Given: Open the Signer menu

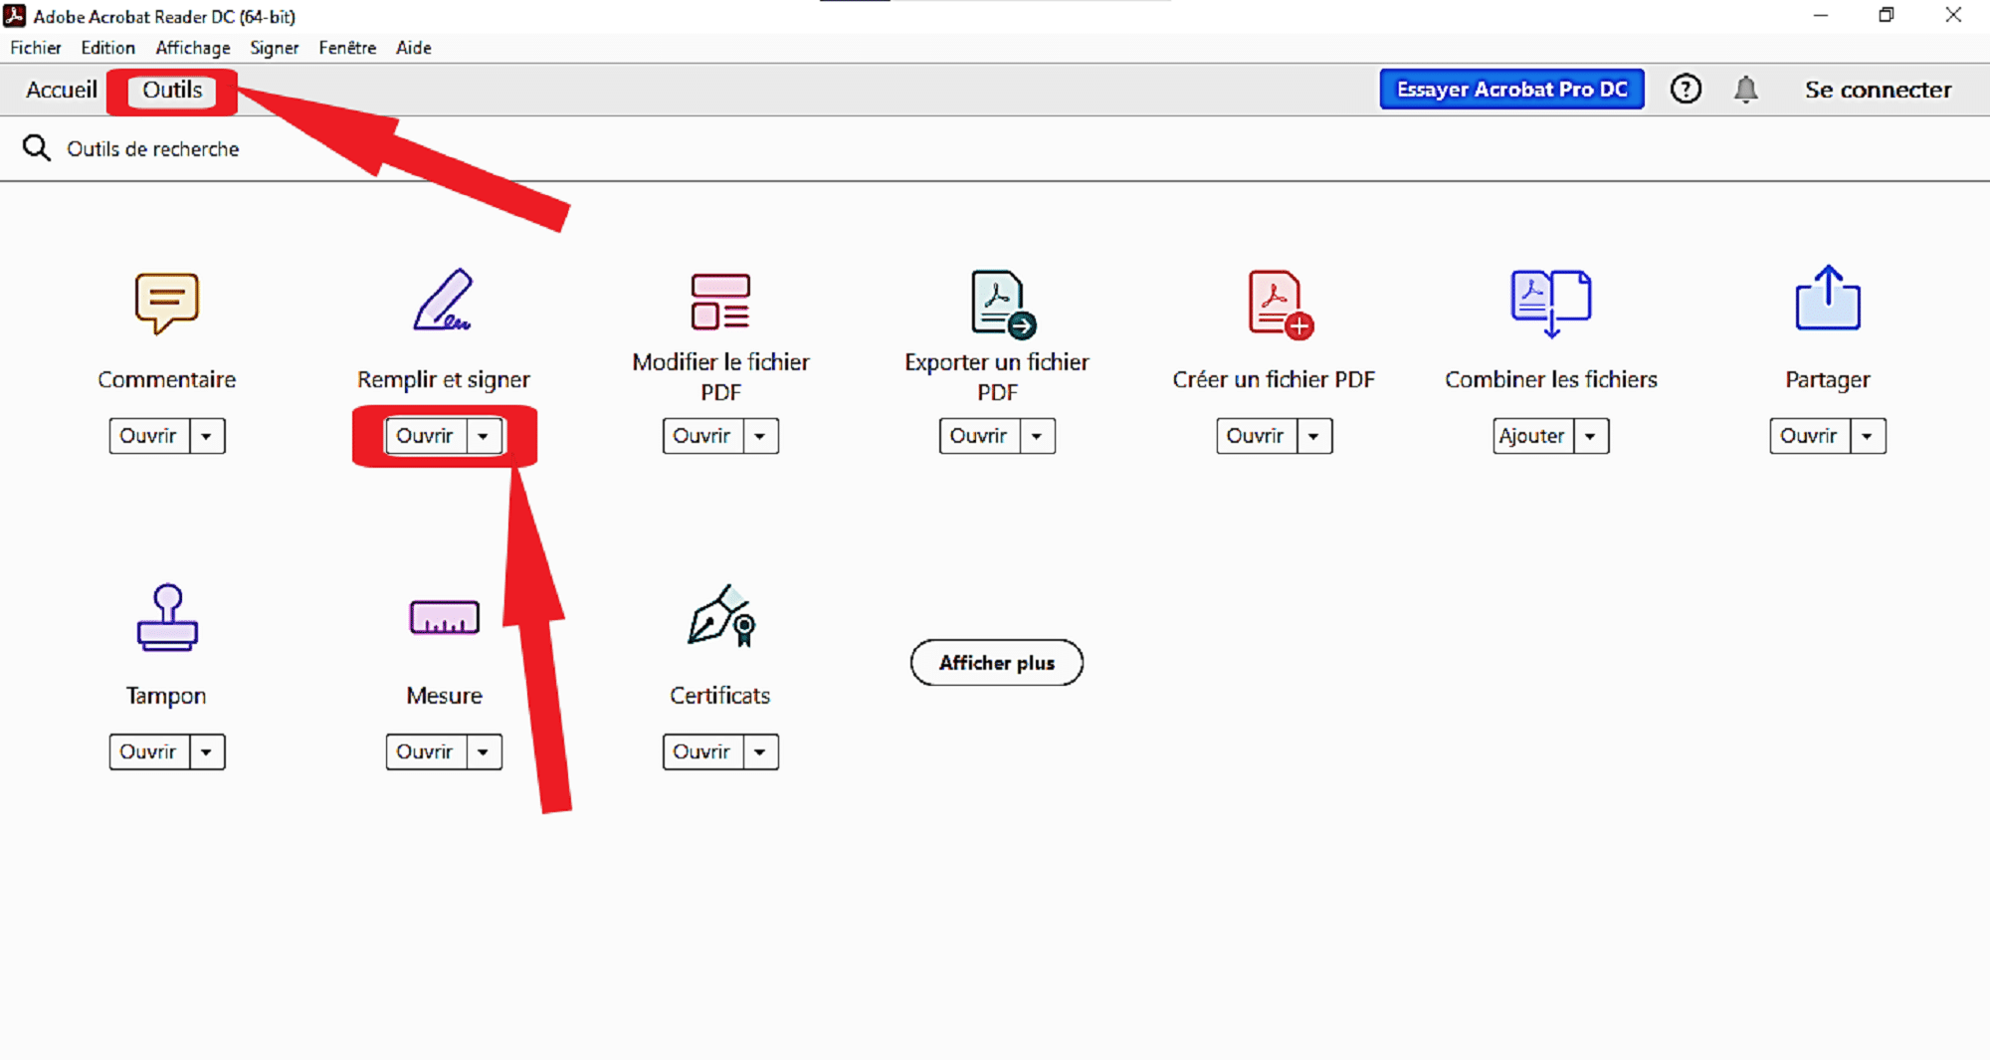Looking at the screenshot, I should [275, 48].
